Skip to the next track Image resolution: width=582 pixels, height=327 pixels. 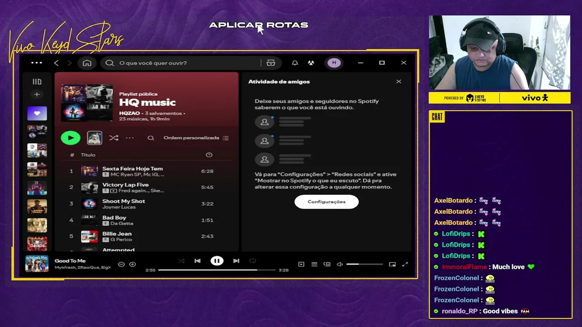pos(236,261)
